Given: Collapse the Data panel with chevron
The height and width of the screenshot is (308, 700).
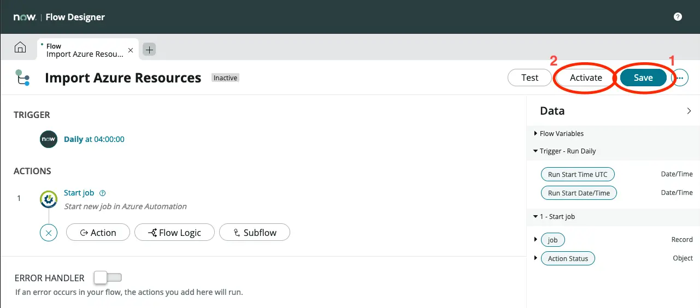Looking at the screenshot, I should point(689,111).
